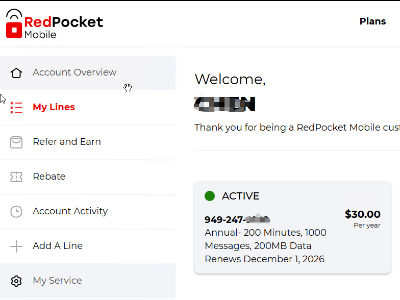The image size is (400, 300).
Task: Open the Rebate section
Action: tap(49, 177)
